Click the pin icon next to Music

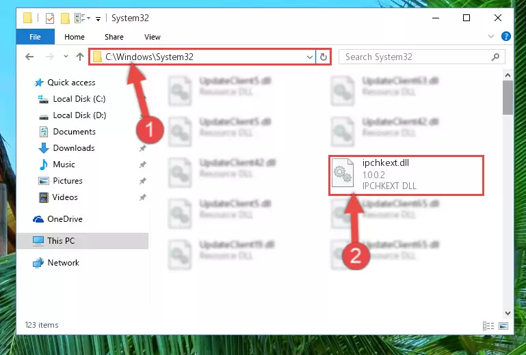143,165
